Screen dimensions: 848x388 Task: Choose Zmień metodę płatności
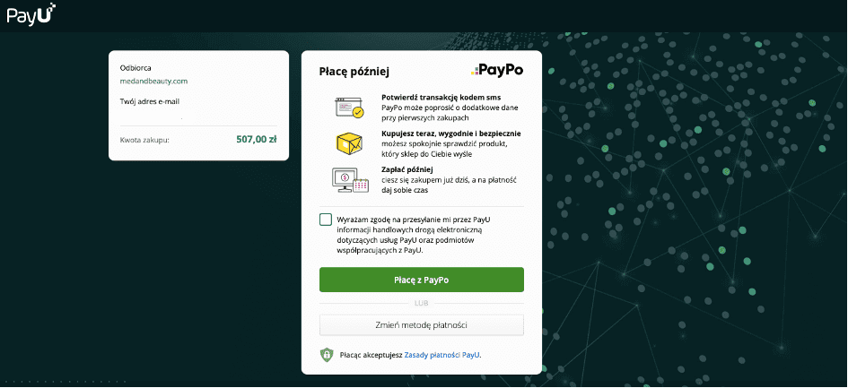[421, 324]
